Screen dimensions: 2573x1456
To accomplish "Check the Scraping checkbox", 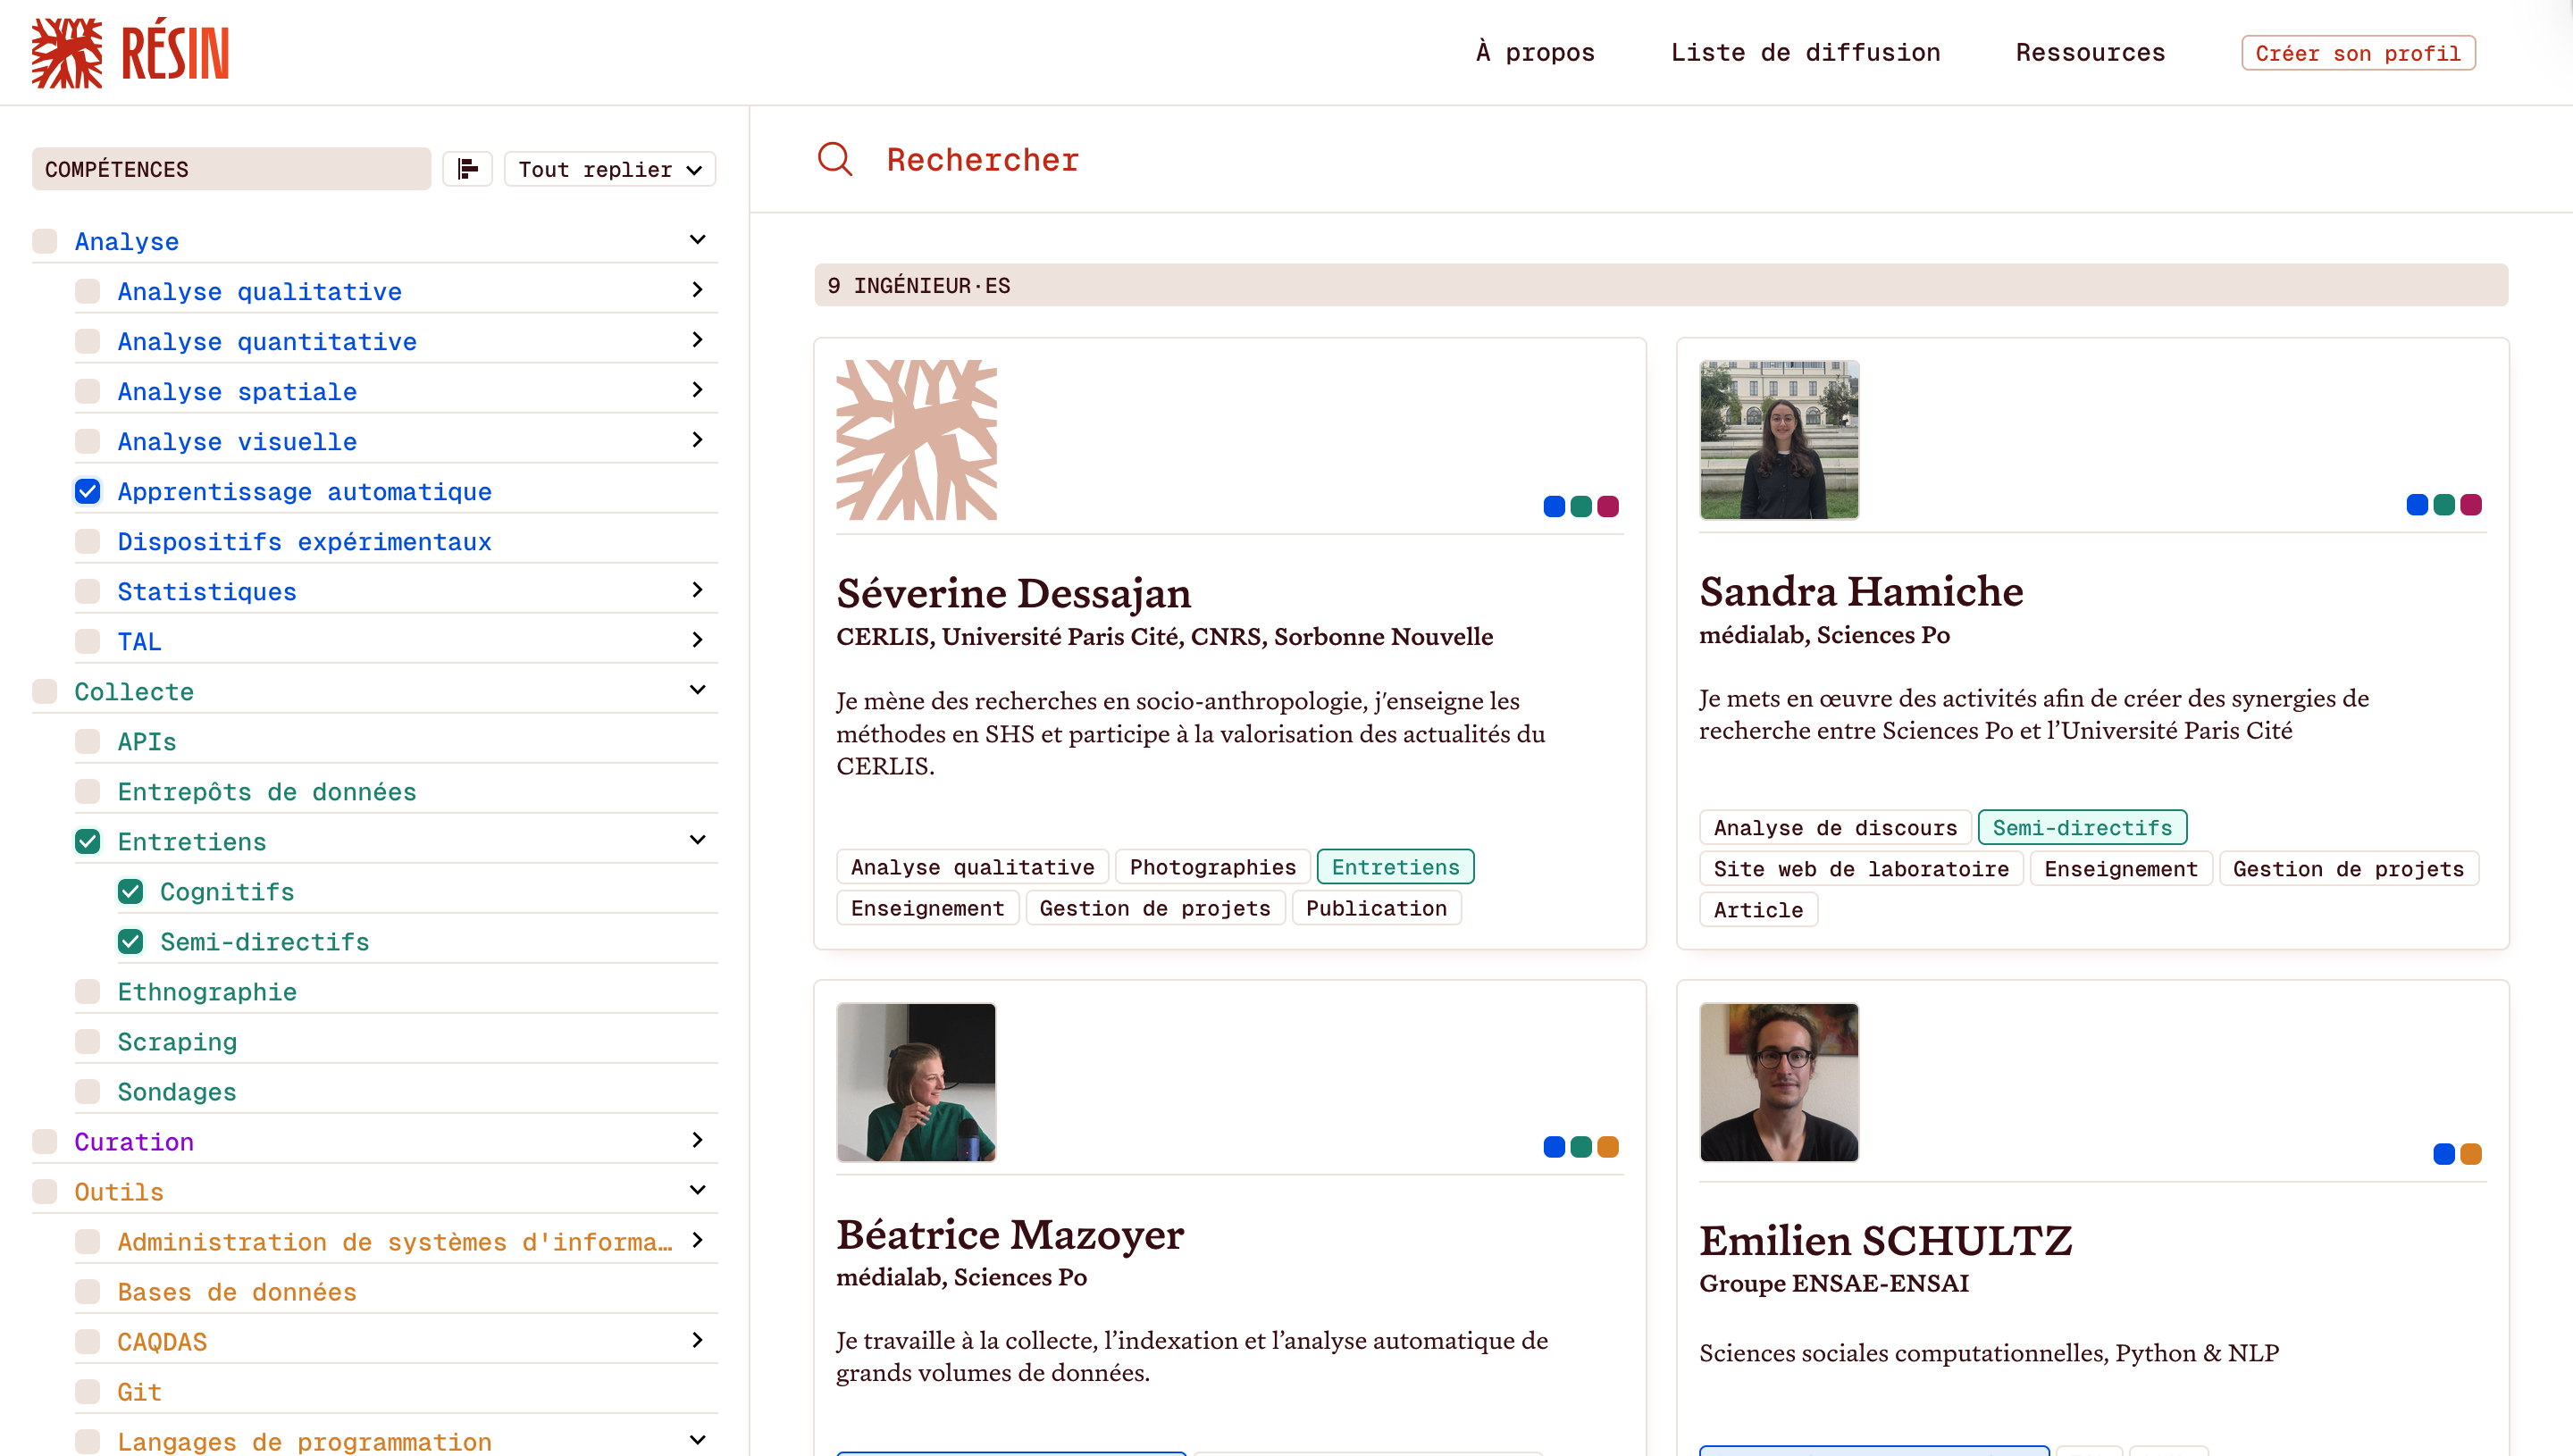I will coord(88,1041).
